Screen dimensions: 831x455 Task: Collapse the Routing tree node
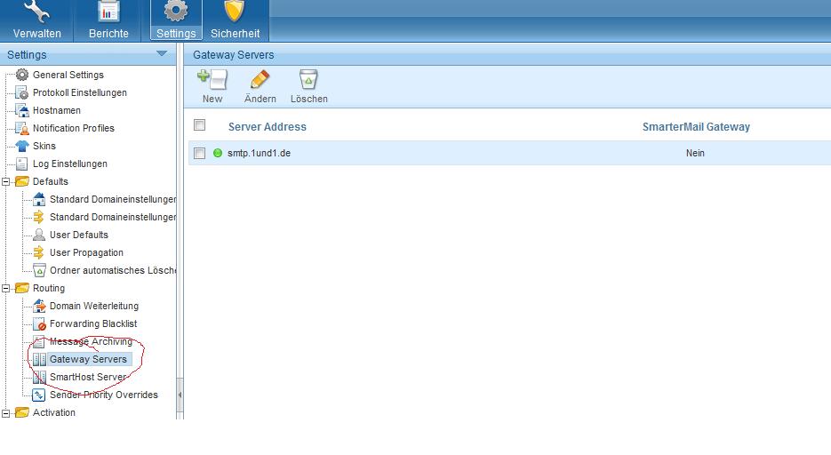tap(6, 289)
